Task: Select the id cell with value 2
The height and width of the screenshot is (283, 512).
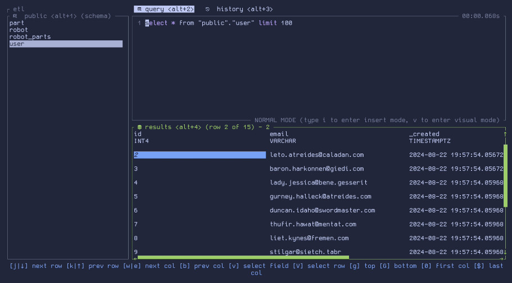Action: coord(200,155)
